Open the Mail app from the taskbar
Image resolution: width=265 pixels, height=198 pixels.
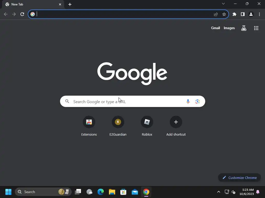click(x=135, y=192)
